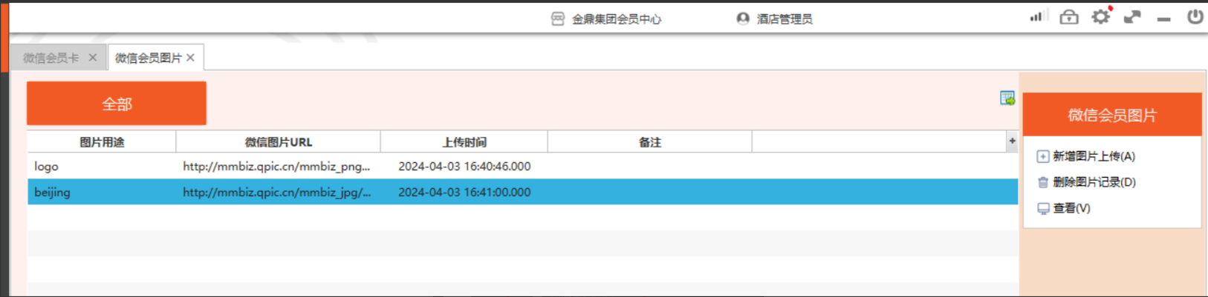
Task: Click the 图片用途 column header
Action: pyautogui.click(x=102, y=142)
